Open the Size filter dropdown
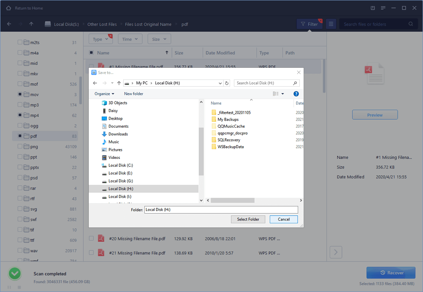 159,39
